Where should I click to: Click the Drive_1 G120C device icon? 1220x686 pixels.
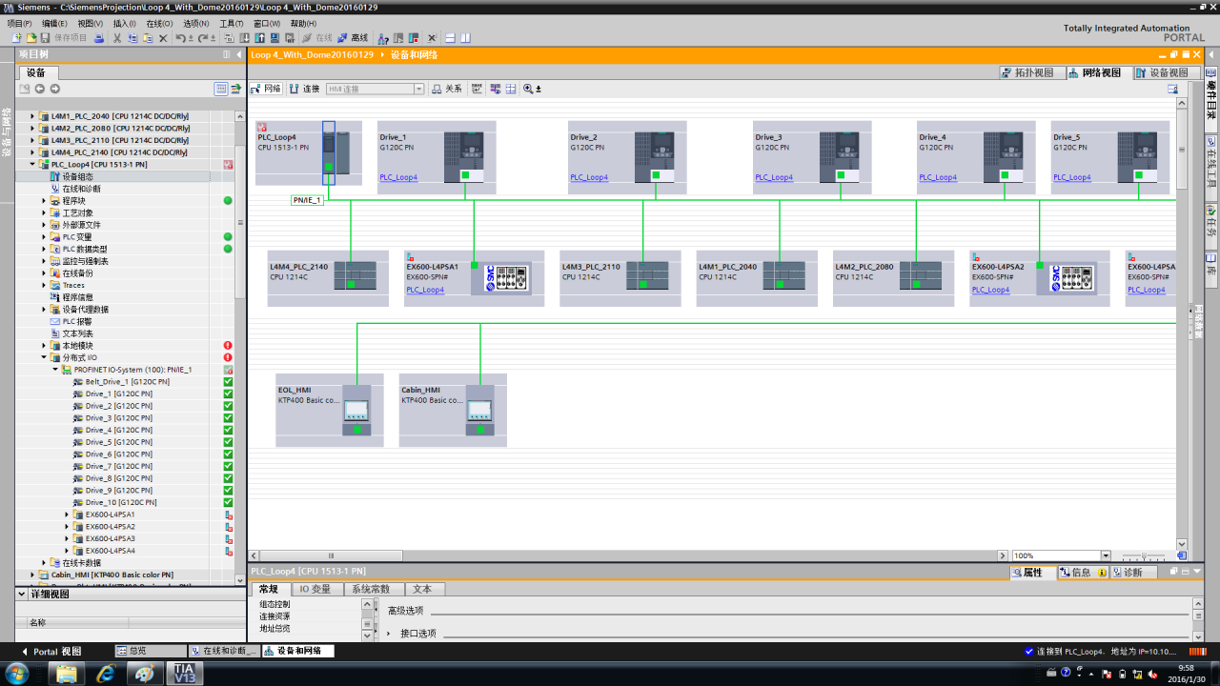tap(464, 155)
